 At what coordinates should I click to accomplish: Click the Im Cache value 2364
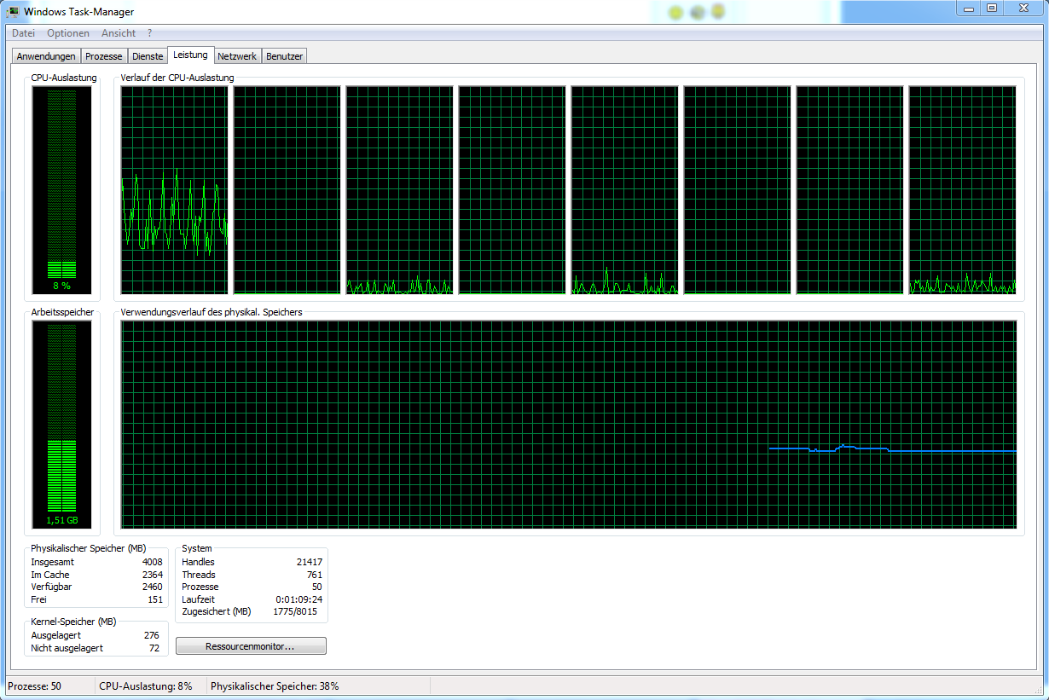point(152,575)
